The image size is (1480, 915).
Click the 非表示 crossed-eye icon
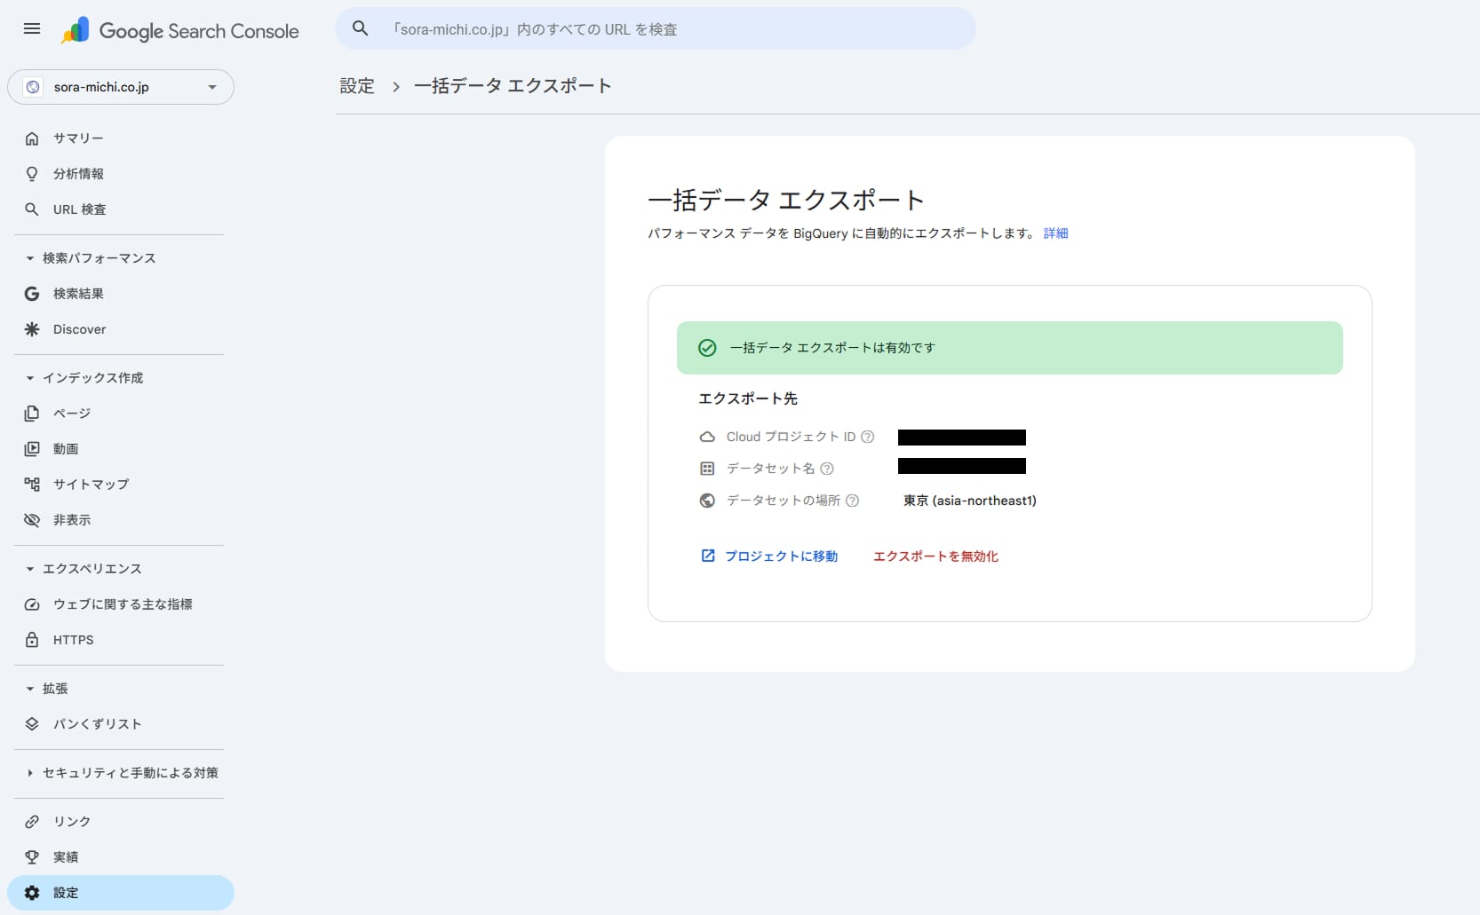click(32, 520)
